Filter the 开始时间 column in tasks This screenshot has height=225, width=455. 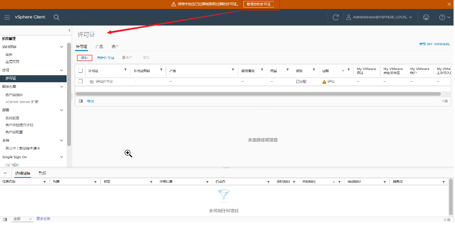coord(340,182)
